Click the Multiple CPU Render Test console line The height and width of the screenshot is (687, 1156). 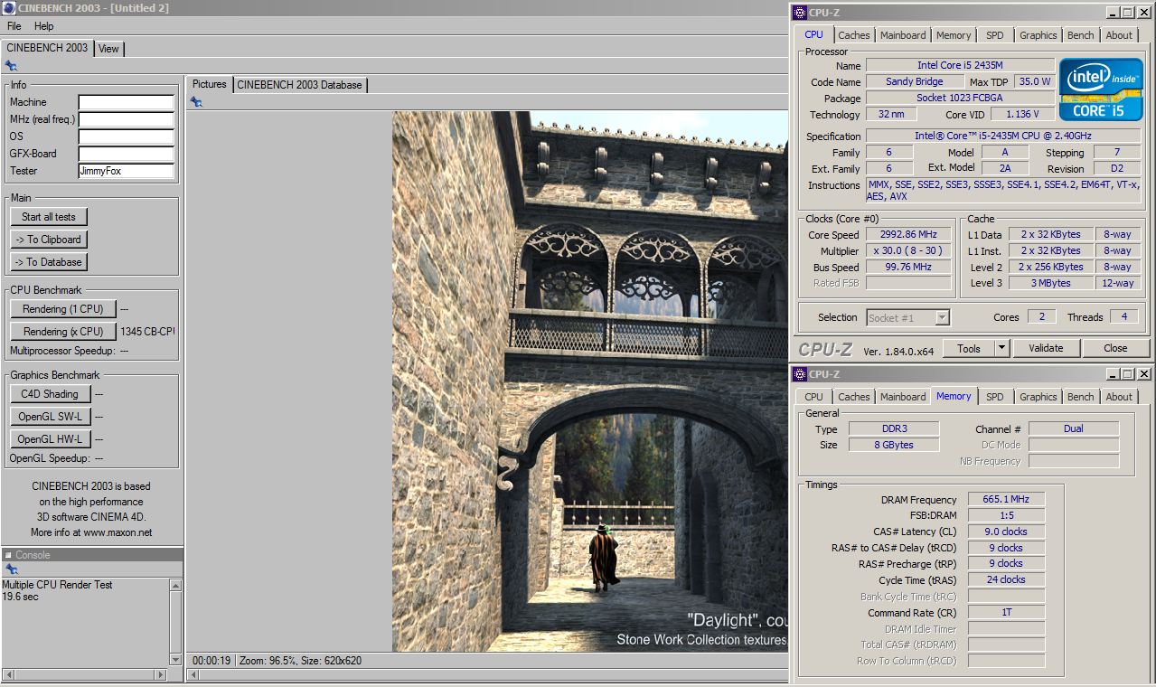(x=57, y=585)
